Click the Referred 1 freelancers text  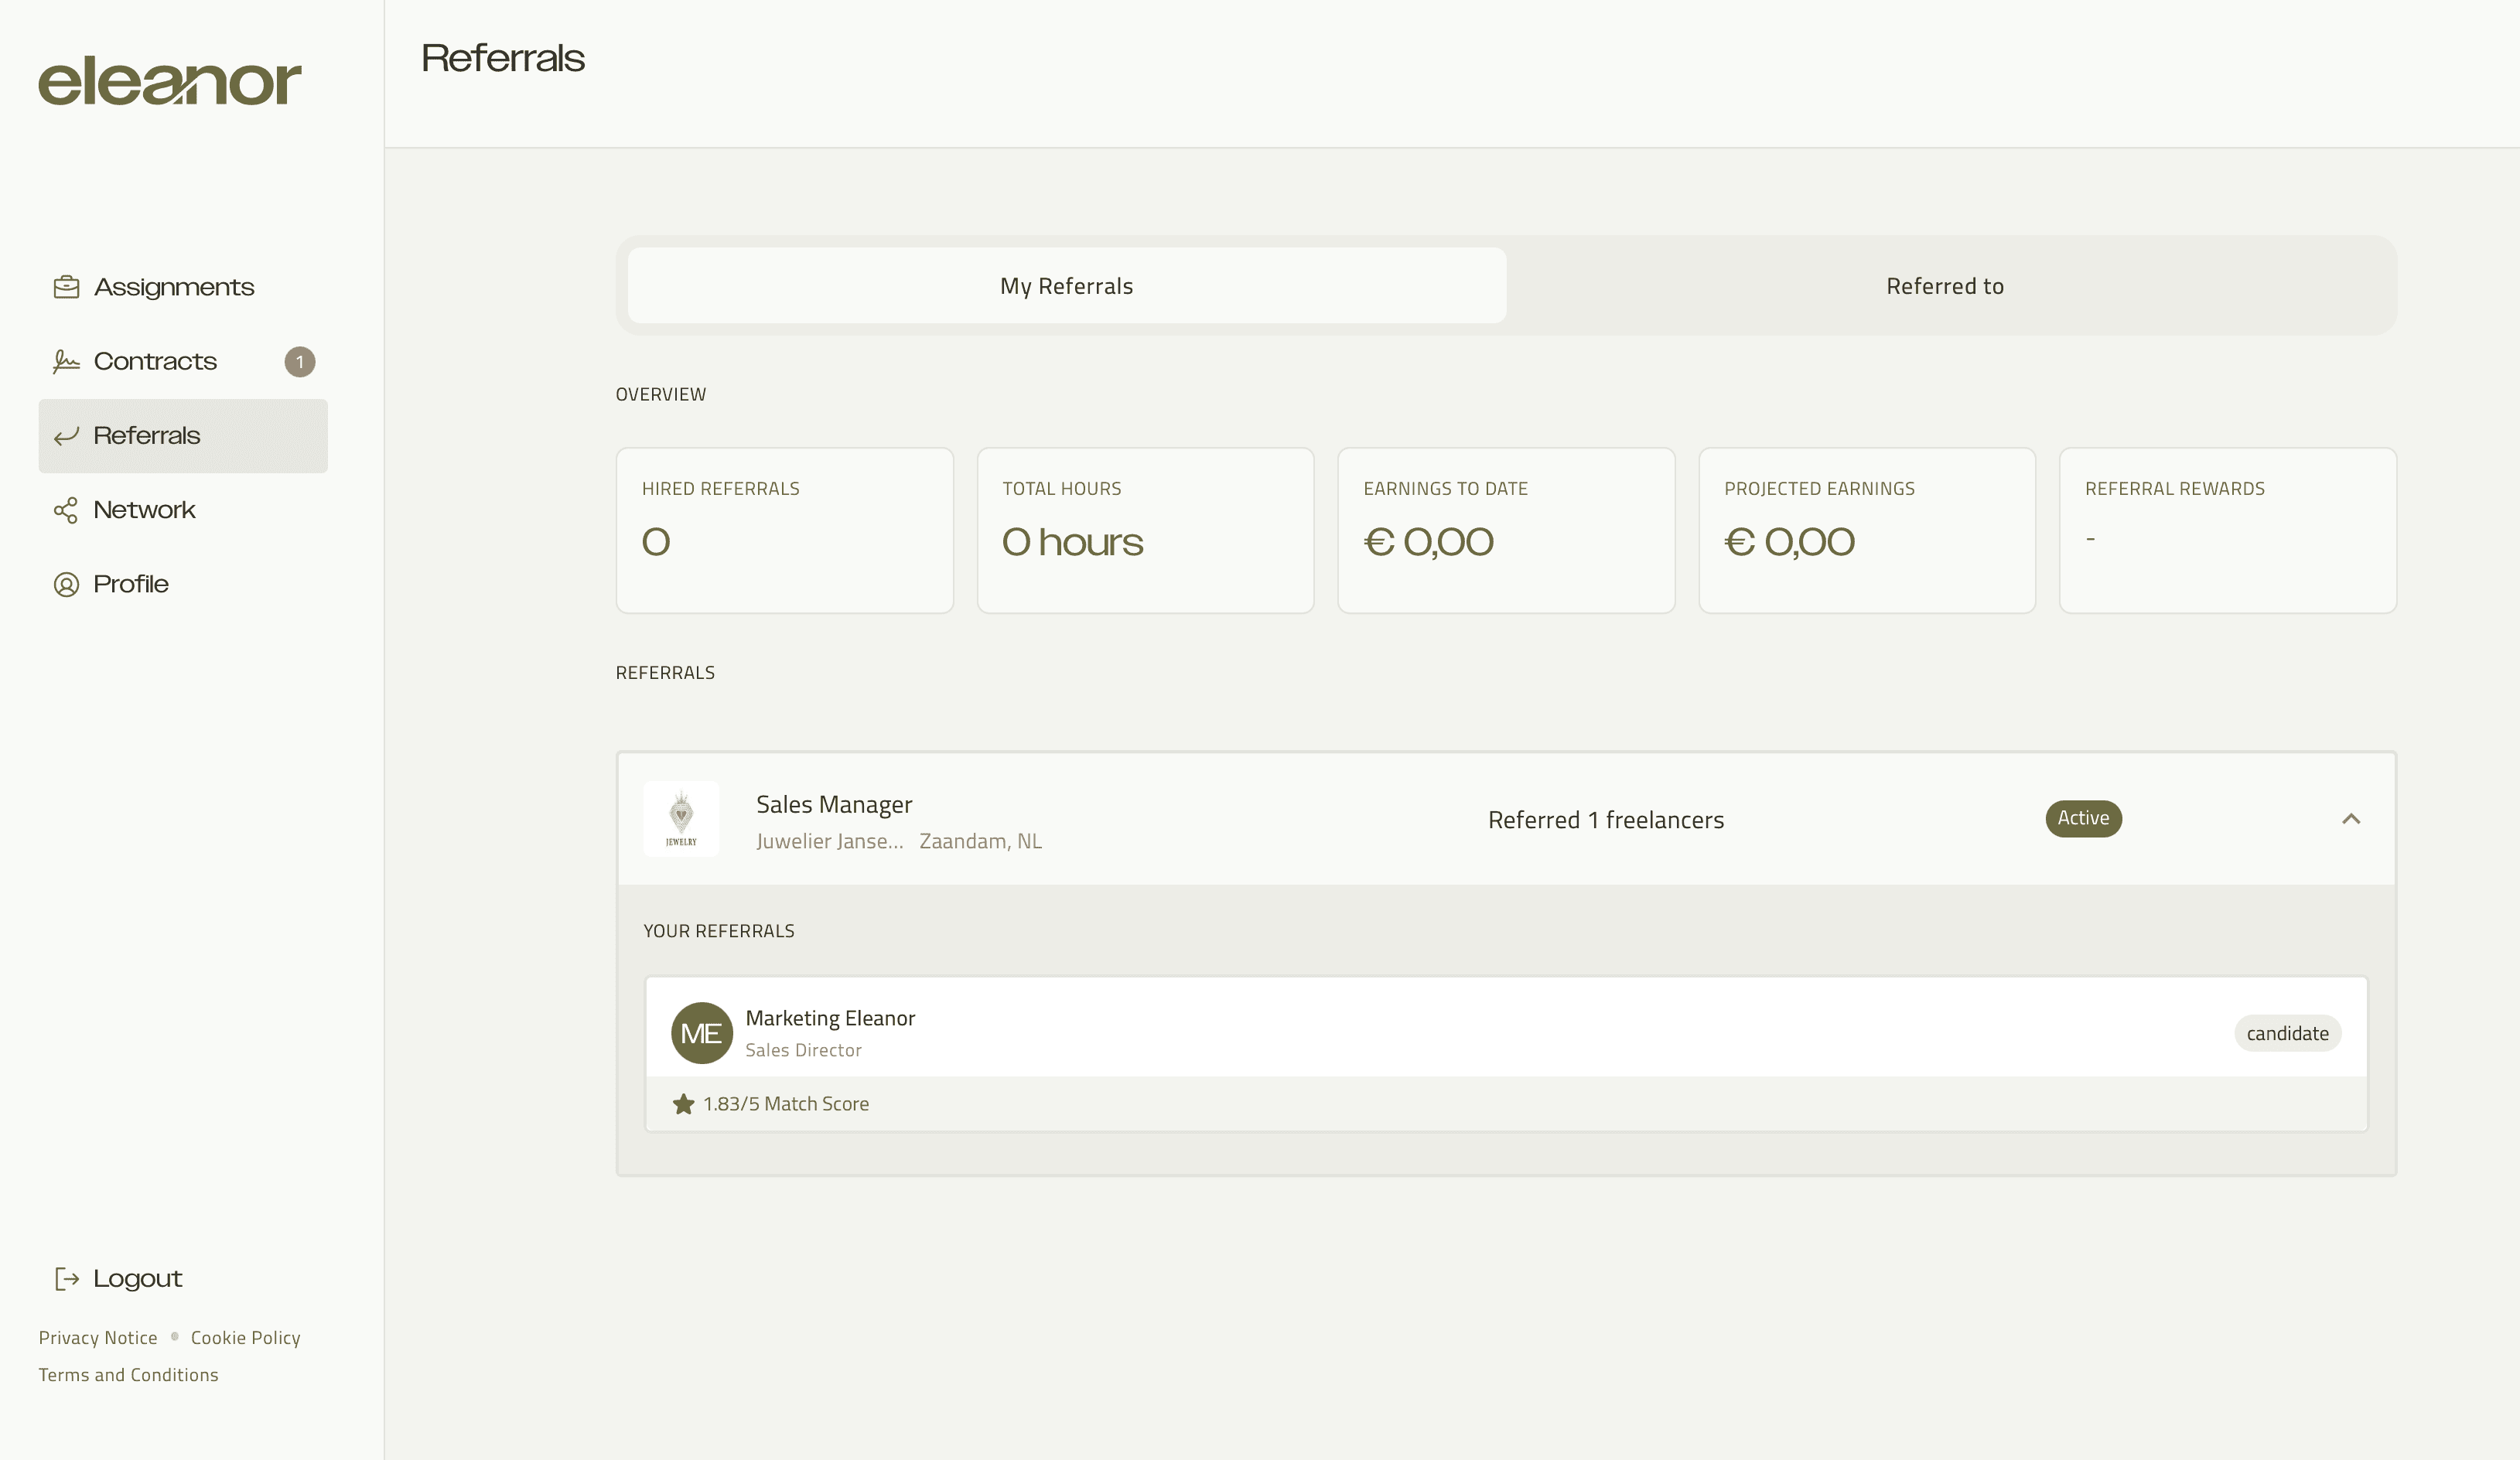tap(1606, 820)
